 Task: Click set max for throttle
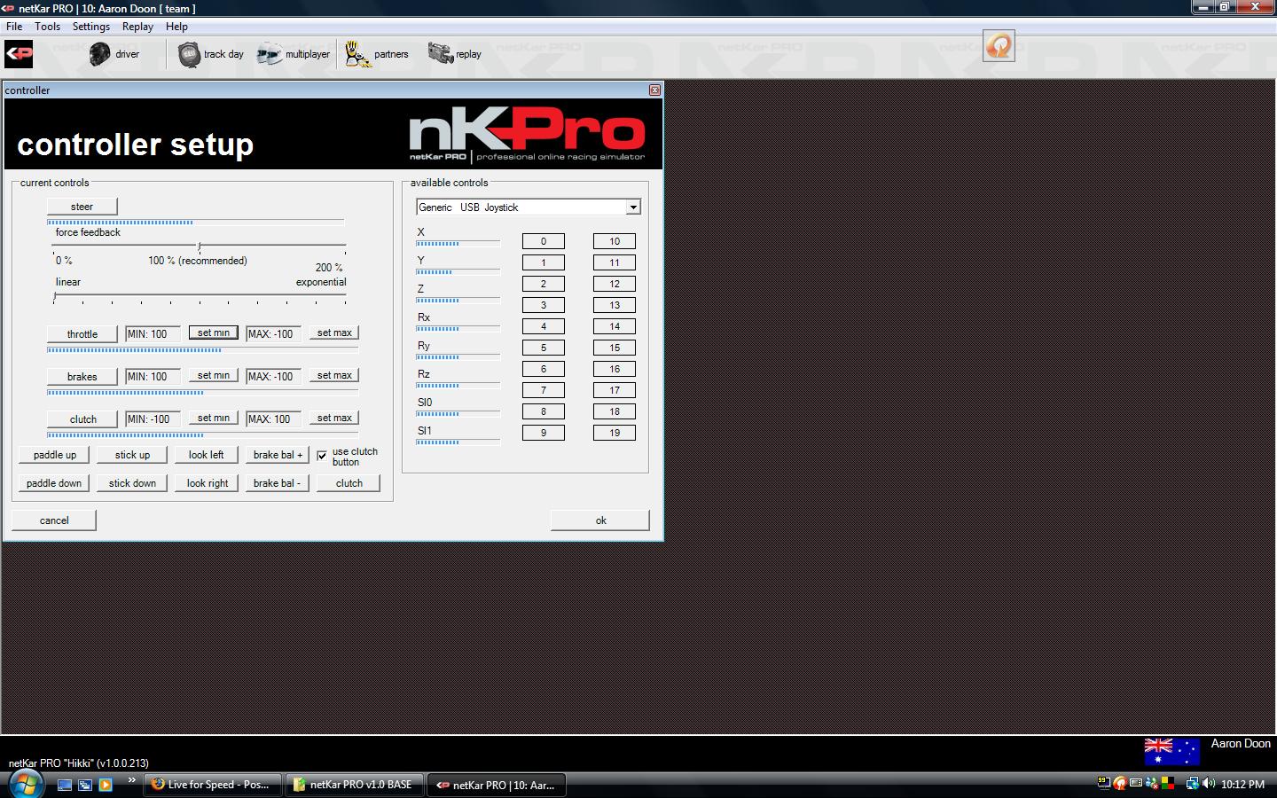pos(334,333)
